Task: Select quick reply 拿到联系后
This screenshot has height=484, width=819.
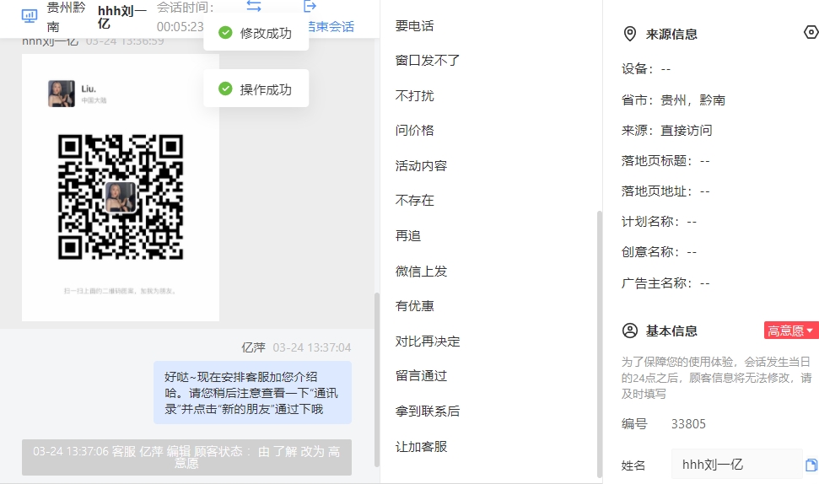Action: pos(428,411)
